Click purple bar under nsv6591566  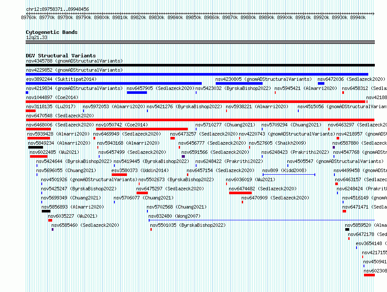pos(183,156)
